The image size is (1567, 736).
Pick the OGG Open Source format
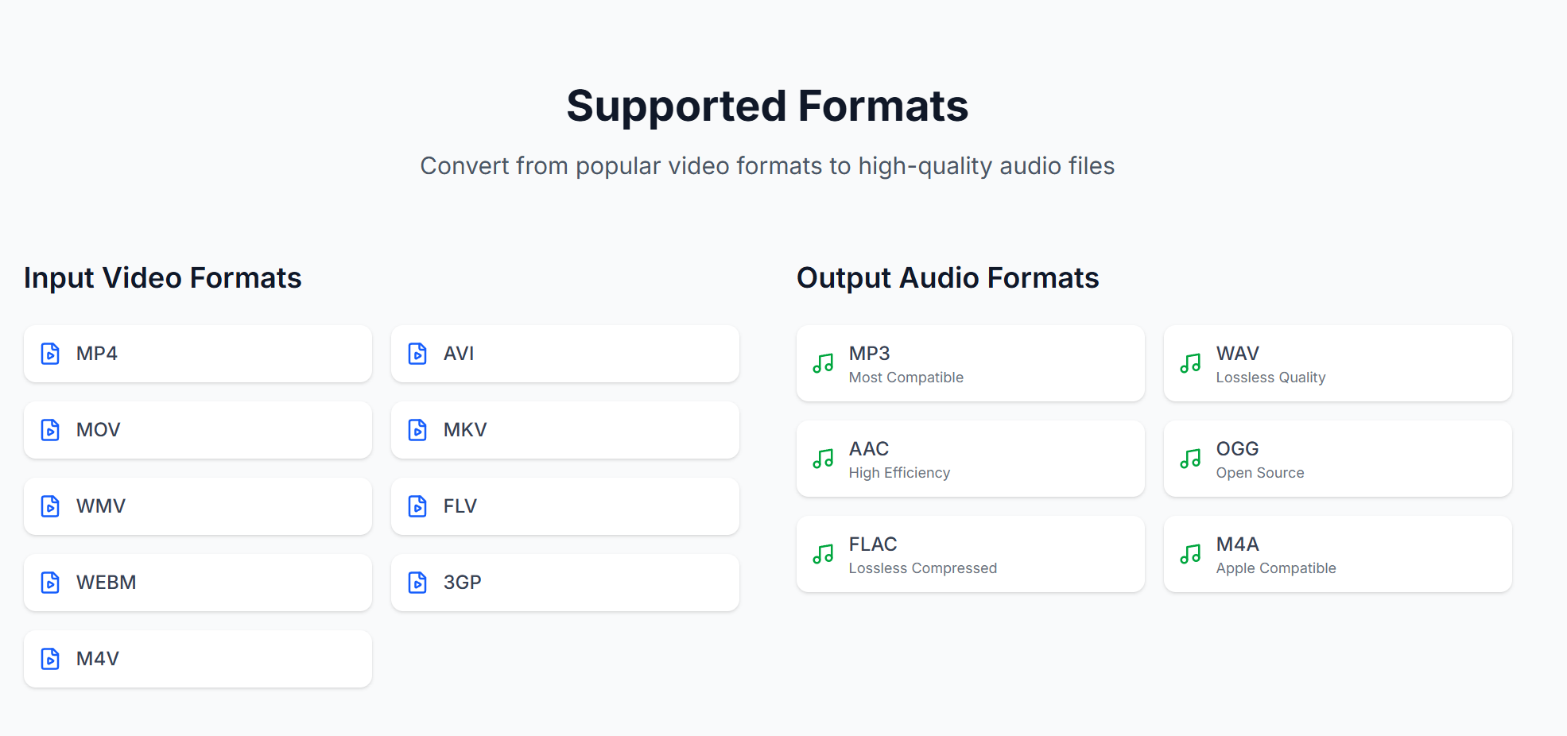1336,459
